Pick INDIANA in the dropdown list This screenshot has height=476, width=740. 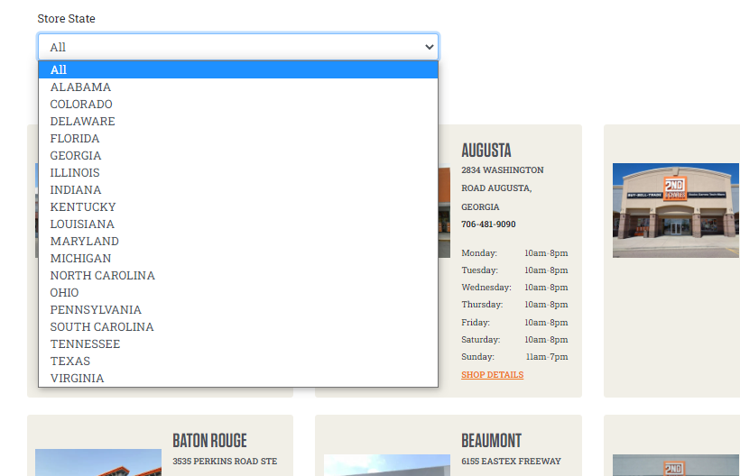pos(238,190)
